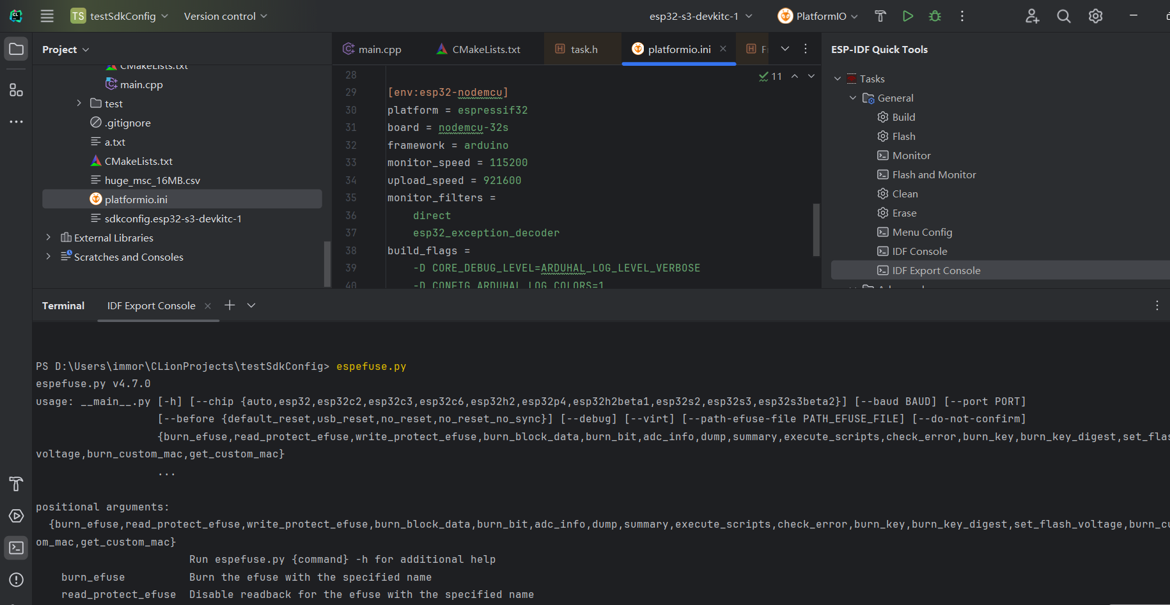Select .gitignore in project tree
The image size is (1170, 605).
[x=121, y=123]
